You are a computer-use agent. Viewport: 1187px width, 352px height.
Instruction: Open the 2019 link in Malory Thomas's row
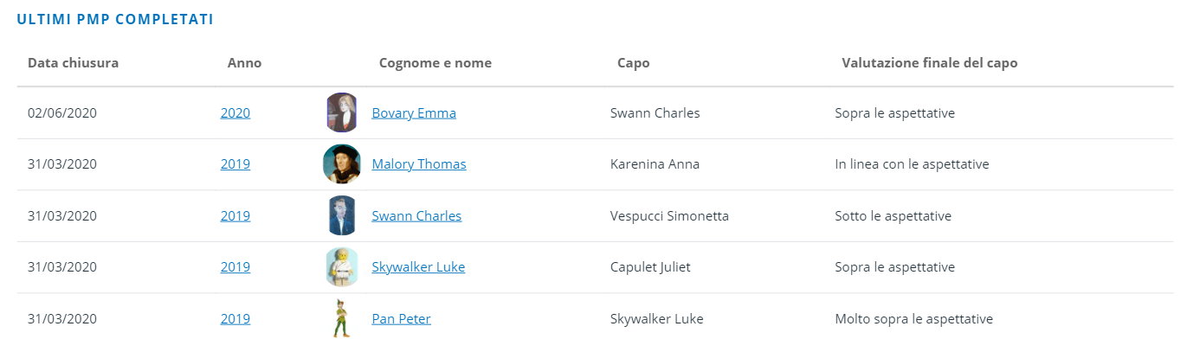(235, 164)
